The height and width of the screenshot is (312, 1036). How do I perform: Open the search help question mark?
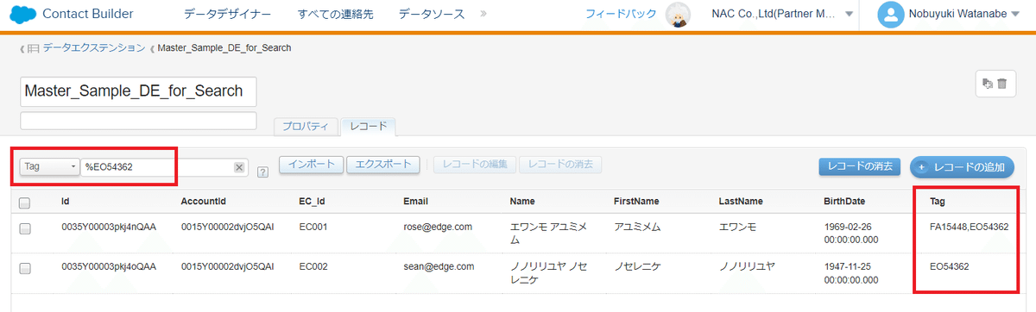[x=262, y=172]
